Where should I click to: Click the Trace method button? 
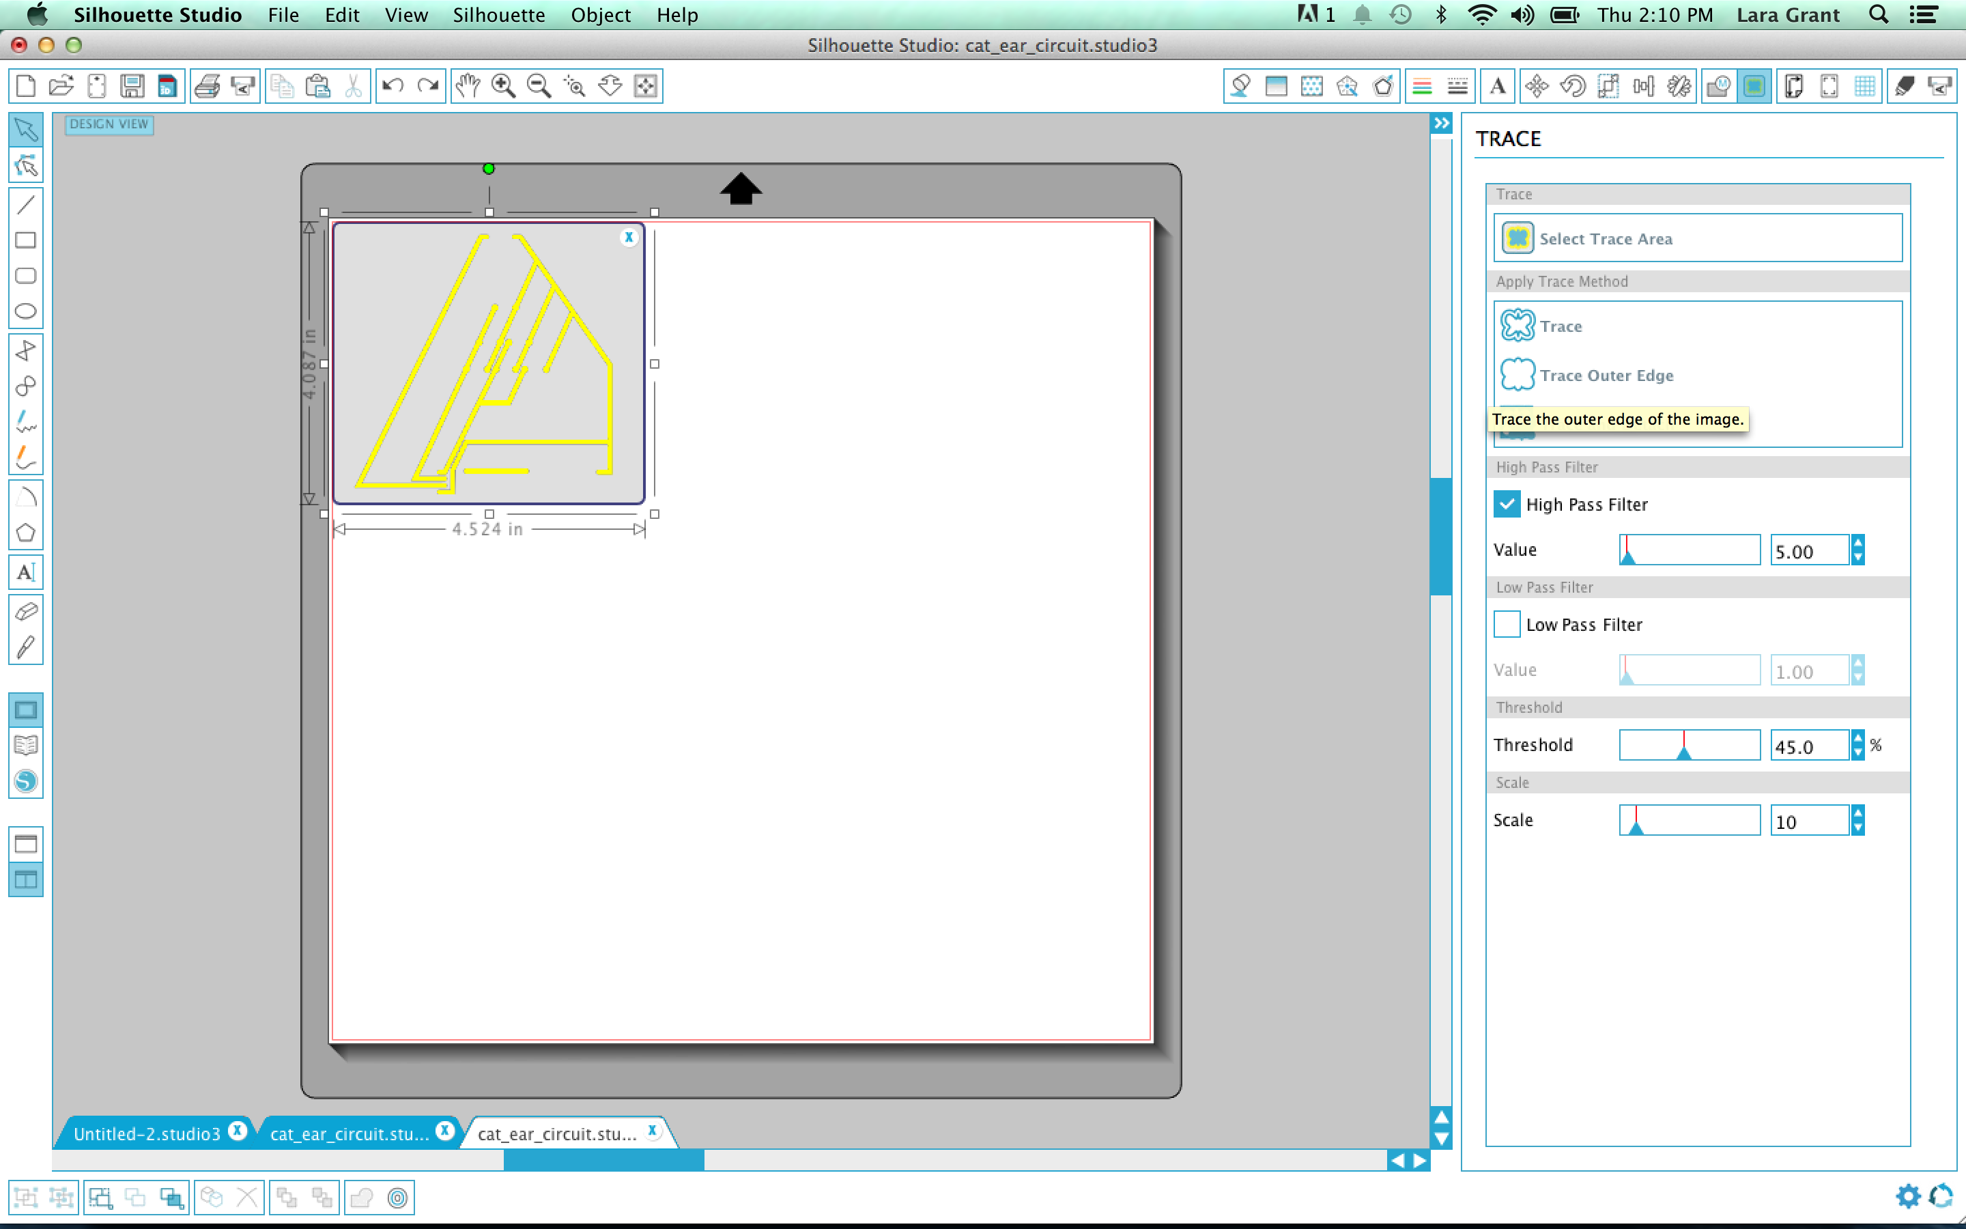point(1543,326)
